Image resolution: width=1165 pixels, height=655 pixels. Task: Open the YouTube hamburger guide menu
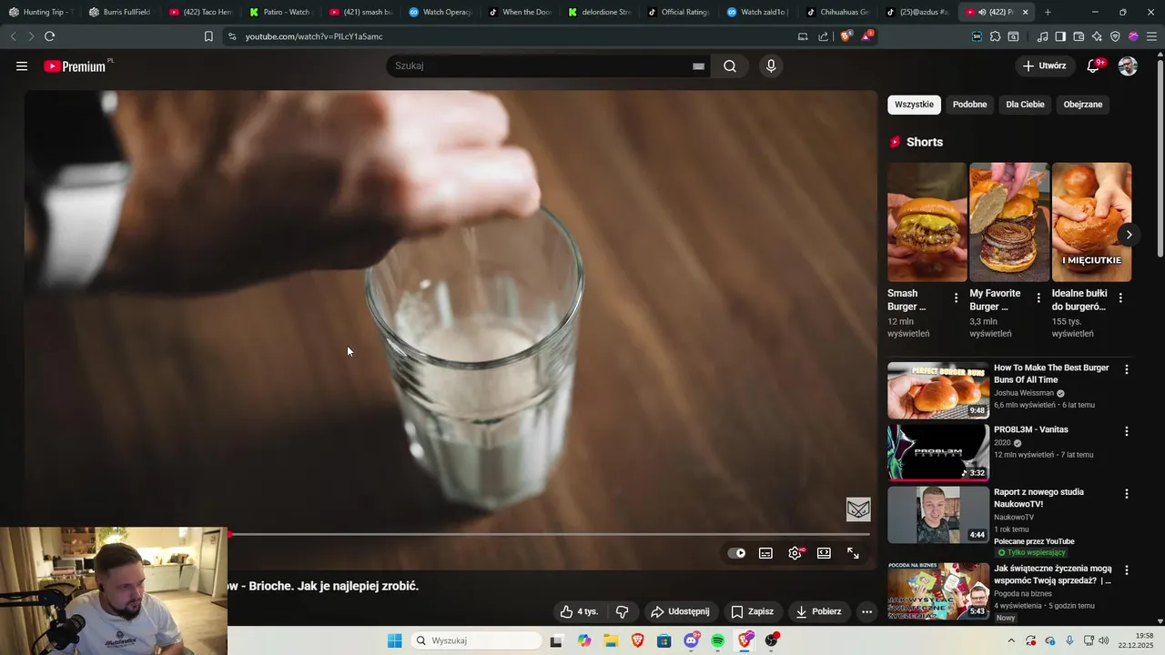point(22,65)
